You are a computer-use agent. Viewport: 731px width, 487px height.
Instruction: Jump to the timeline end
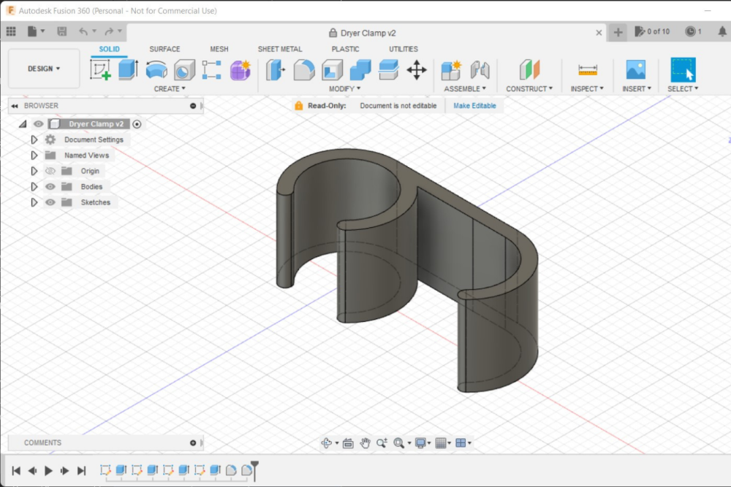[81, 471]
